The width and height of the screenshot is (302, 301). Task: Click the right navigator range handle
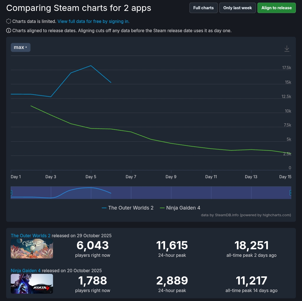click(x=291, y=192)
